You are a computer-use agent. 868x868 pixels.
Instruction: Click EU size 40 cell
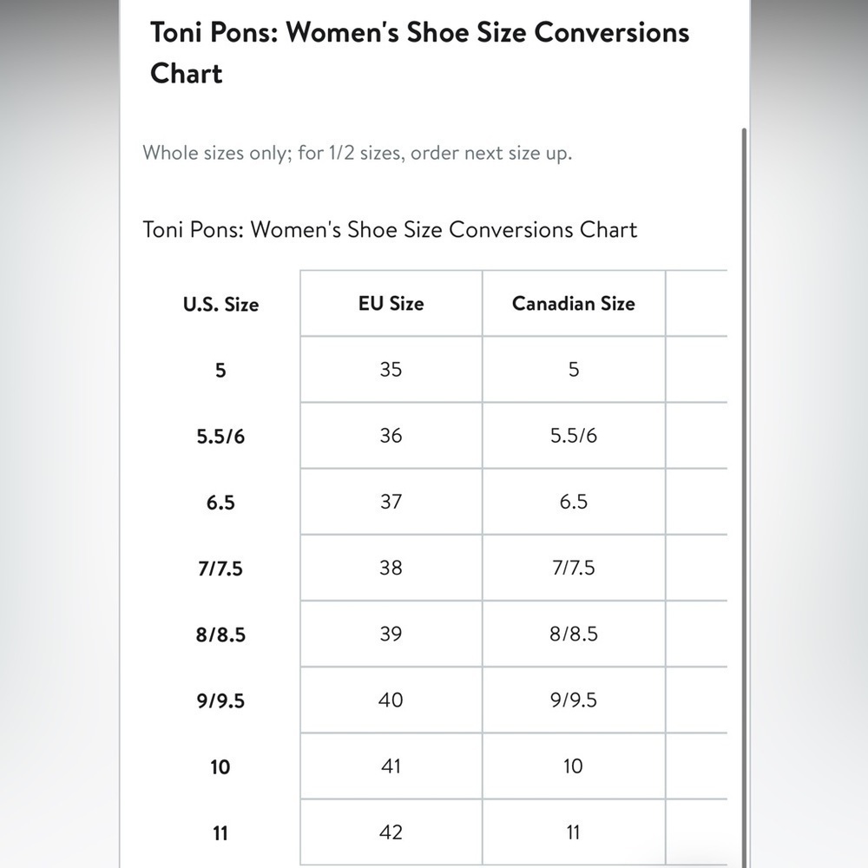point(391,700)
